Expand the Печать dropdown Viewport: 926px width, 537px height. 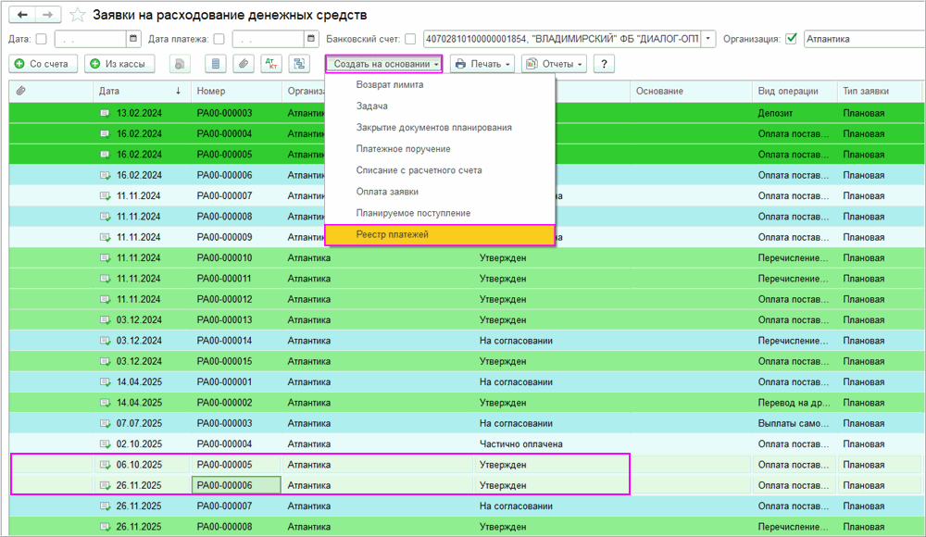click(x=482, y=64)
